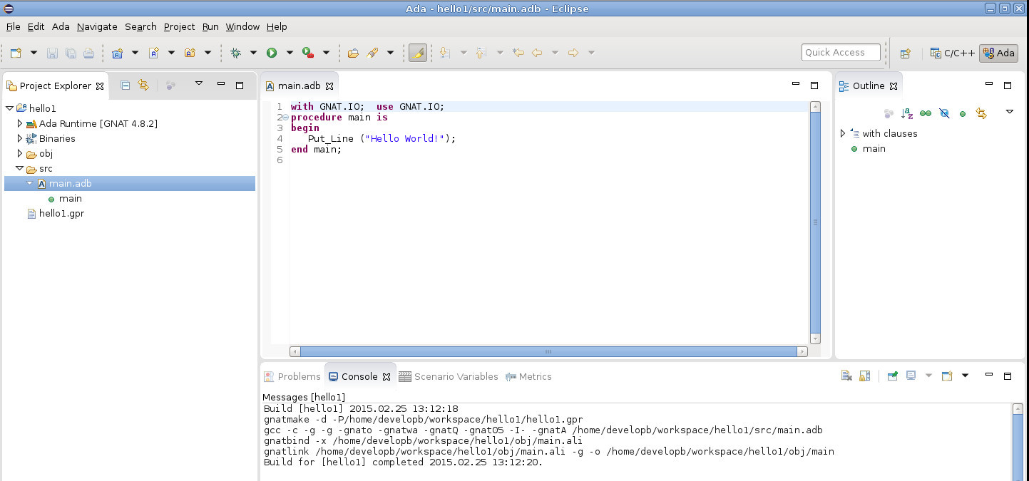Image resolution: width=1029 pixels, height=481 pixels.
Task: Toggle the highlighter mark occurrences button
Action: 418,53
